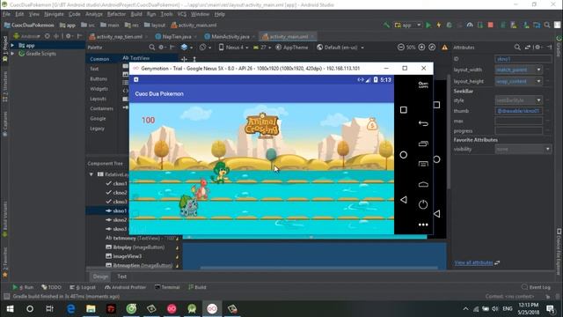
Task: Toggle the Gradle side panel tab
Action: click(559, 46)
